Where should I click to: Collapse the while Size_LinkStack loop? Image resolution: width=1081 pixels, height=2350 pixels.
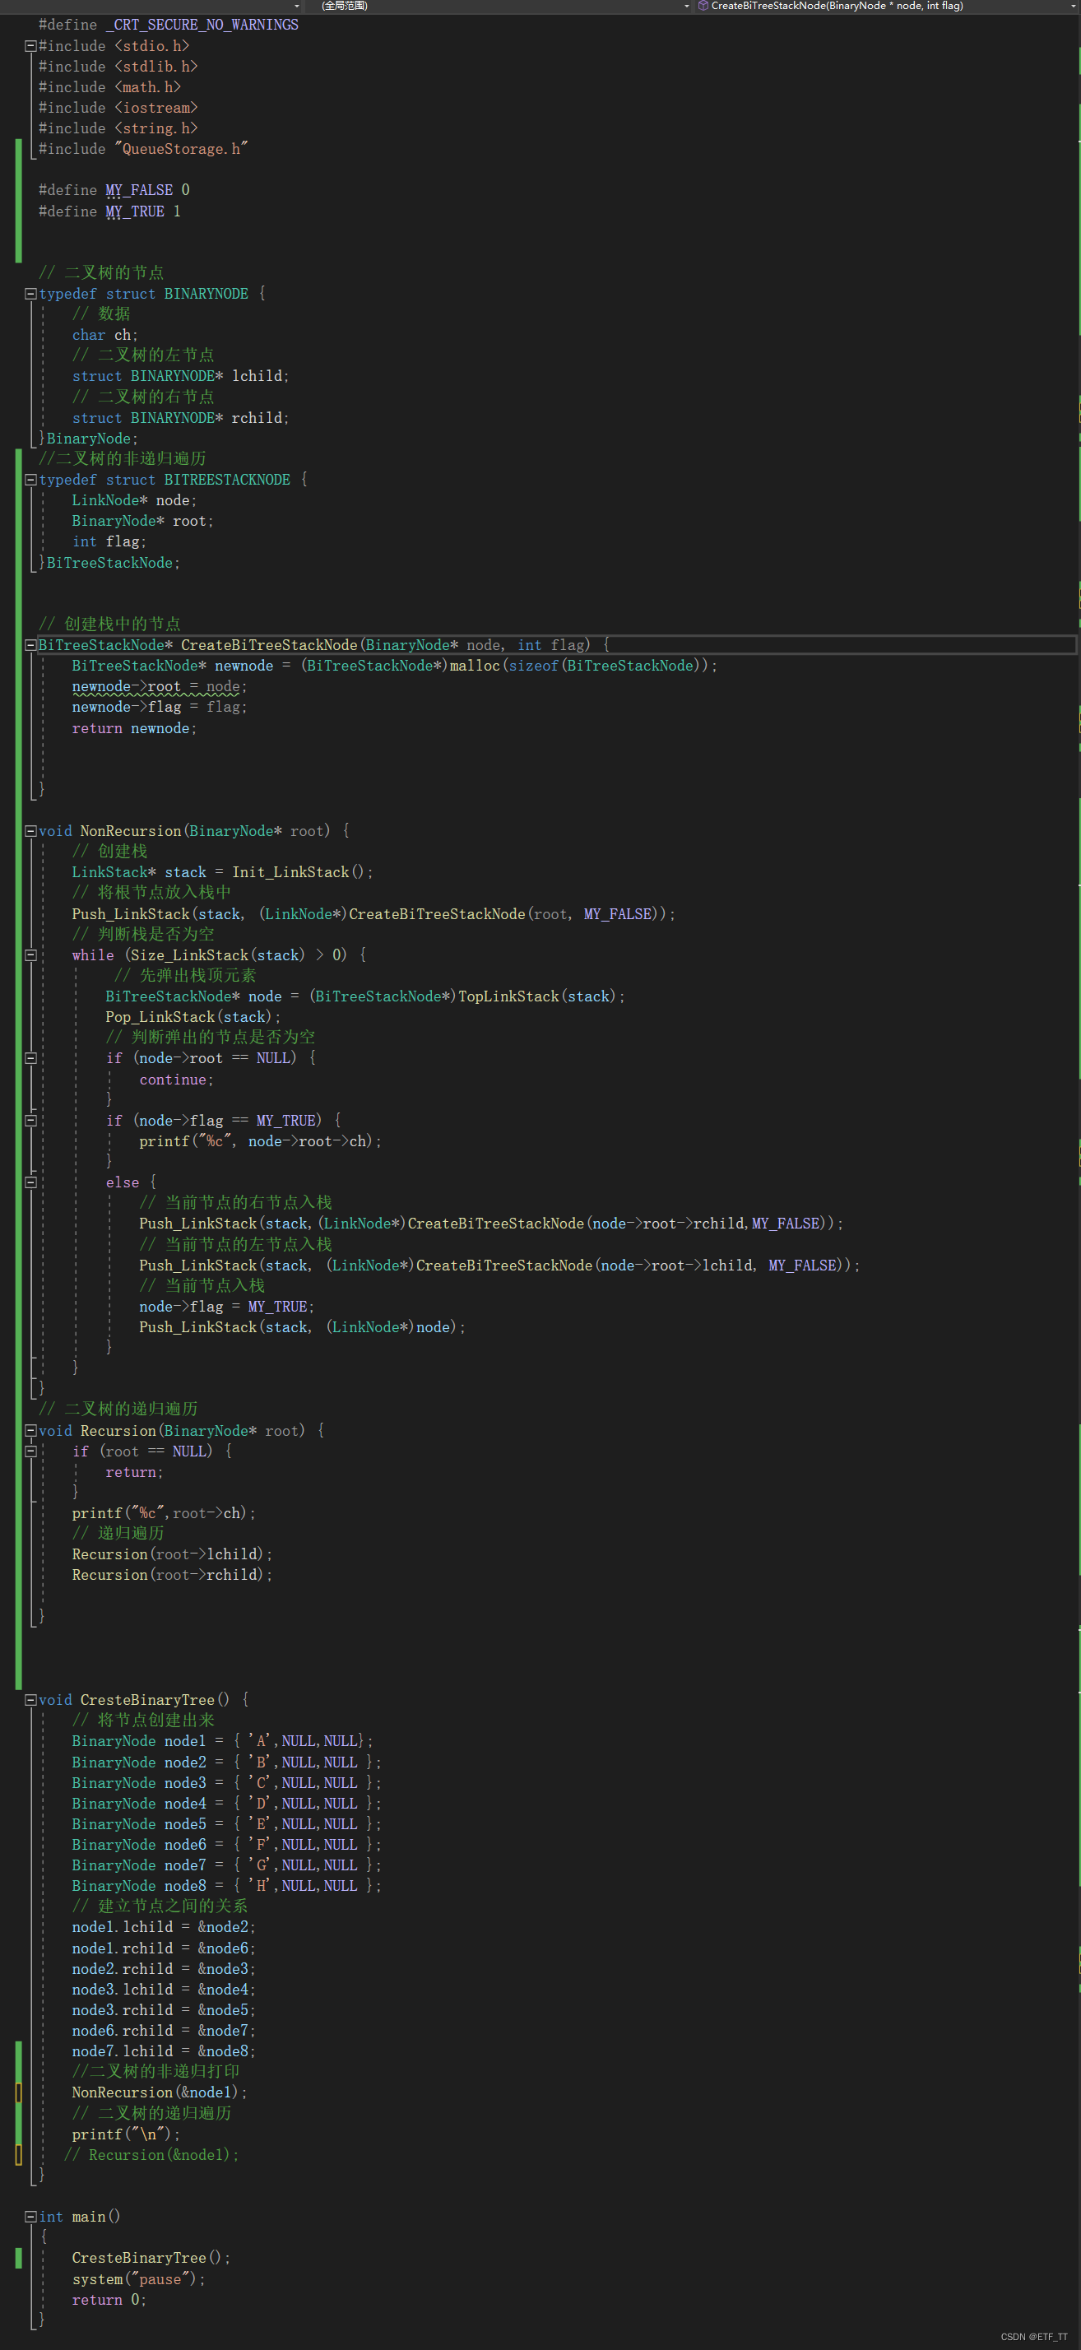pos(30,955)
